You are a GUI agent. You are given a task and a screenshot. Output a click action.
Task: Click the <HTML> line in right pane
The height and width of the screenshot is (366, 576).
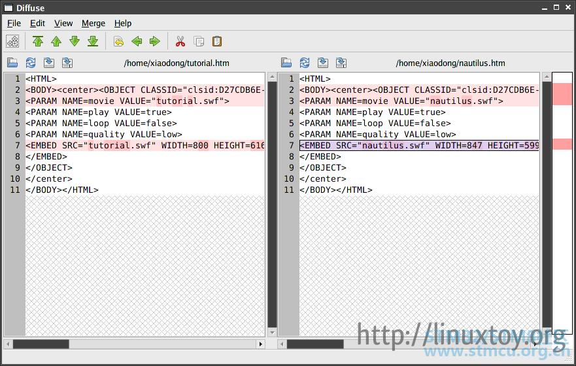pos(419,78)
